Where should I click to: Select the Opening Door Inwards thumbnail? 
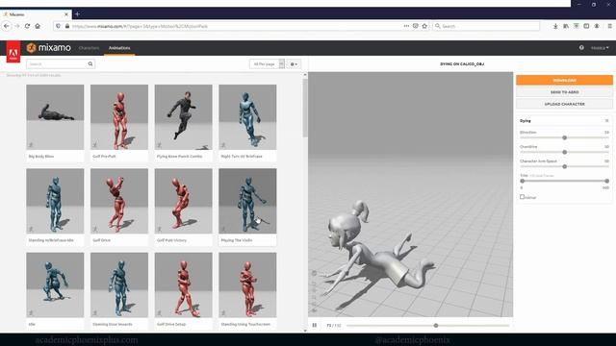coord(119,284)
